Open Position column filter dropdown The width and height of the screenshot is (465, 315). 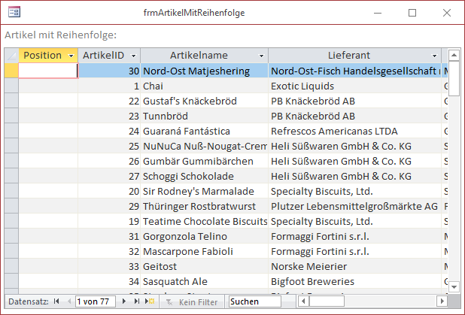click(71, 56)
